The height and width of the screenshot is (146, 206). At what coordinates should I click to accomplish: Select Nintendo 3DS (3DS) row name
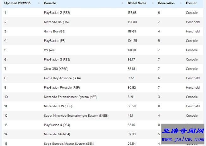(x=58, y=106)
